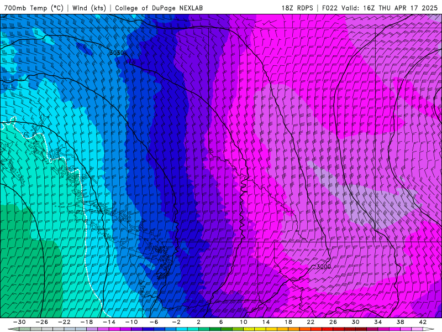The image size is (442, 332).
Task: Click the cyan swatch below -2
Action: [182, 329]
